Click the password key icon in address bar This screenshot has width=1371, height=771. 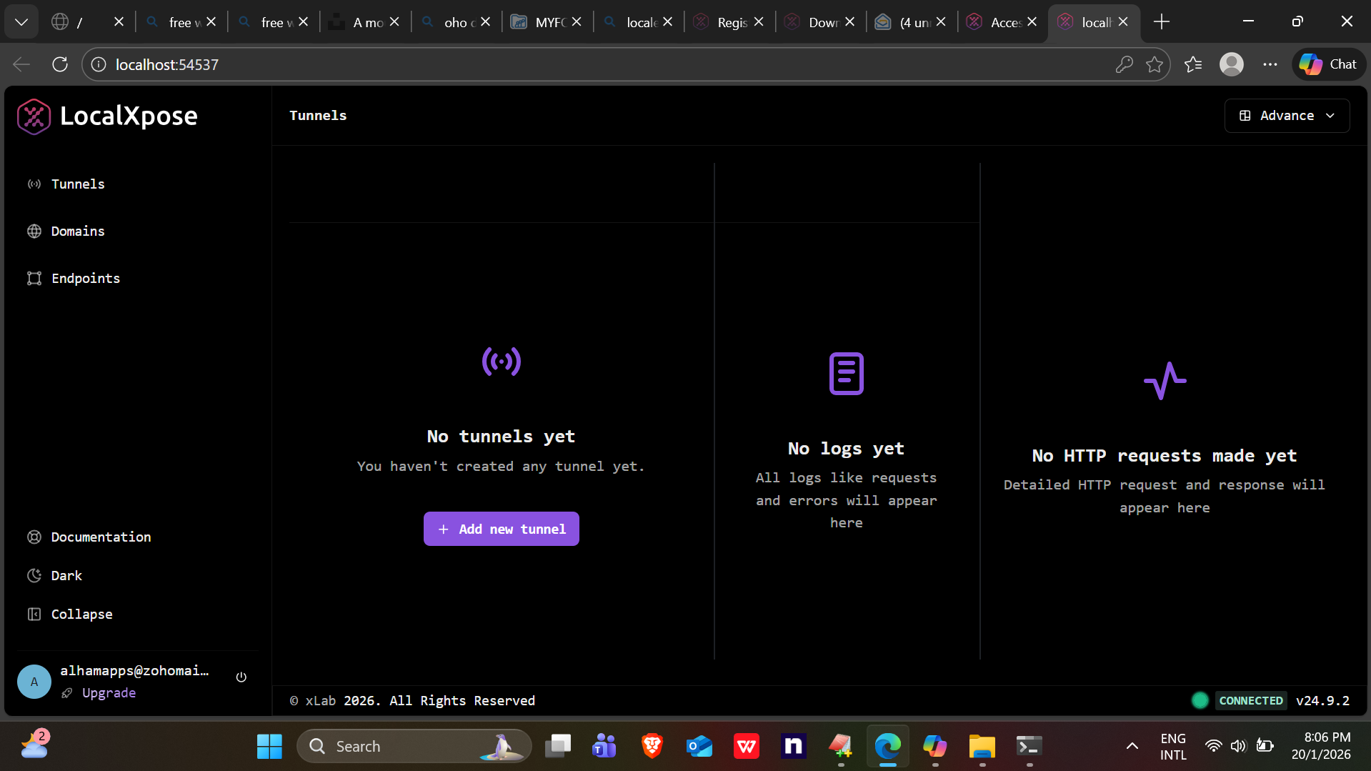coord(1124,64)
